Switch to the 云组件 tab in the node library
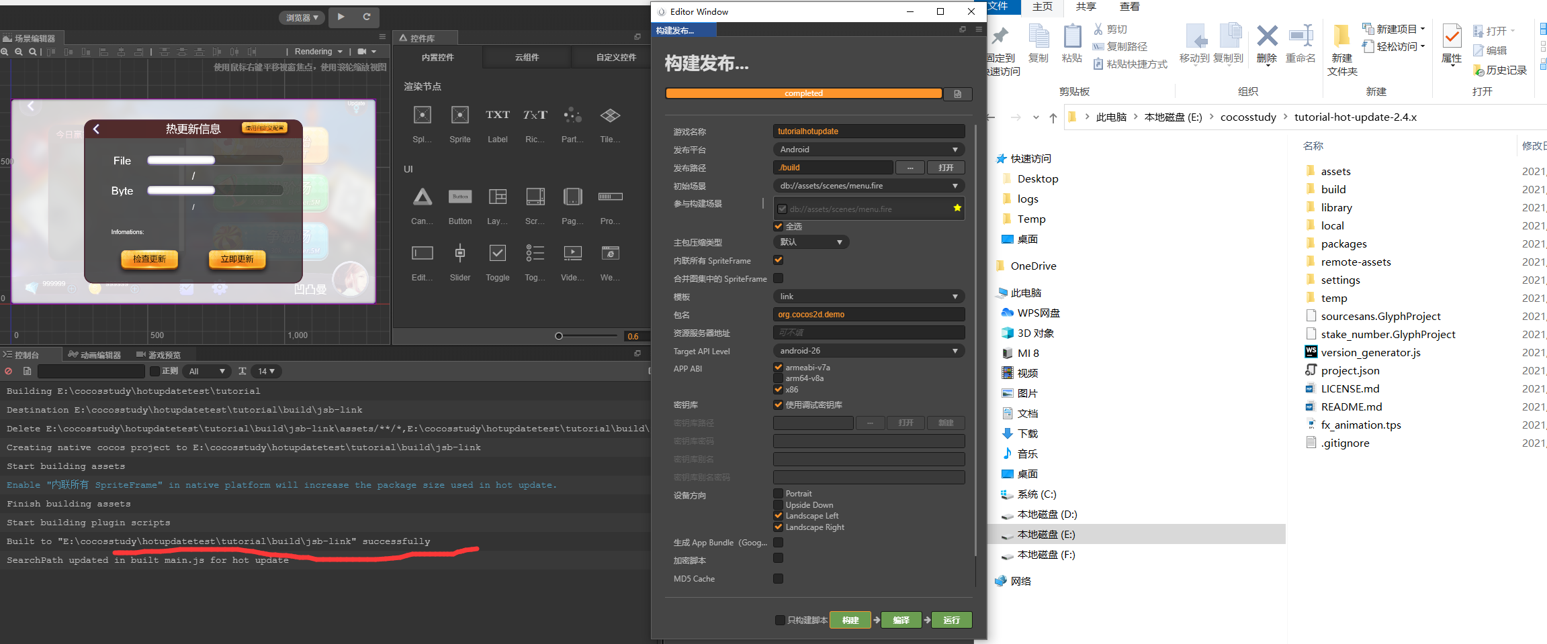Screen dimensions: 1547x644 point(527,58)
